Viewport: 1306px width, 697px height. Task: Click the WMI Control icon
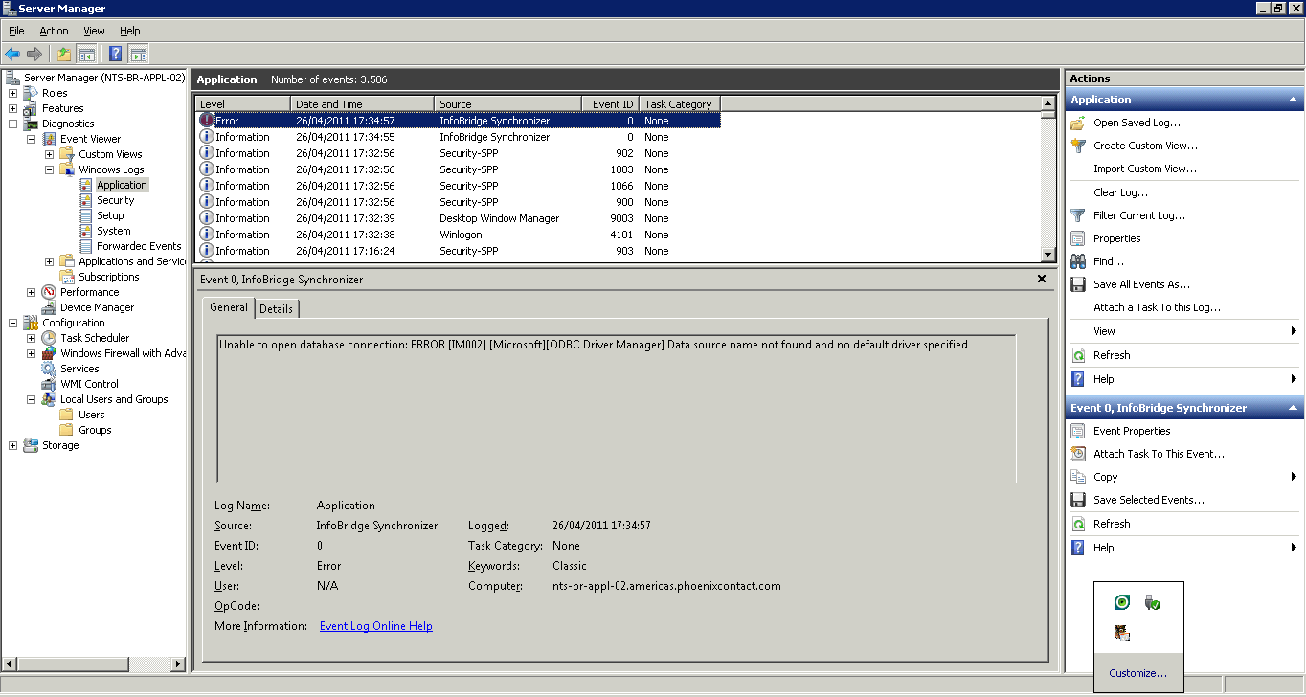[49, 384]
